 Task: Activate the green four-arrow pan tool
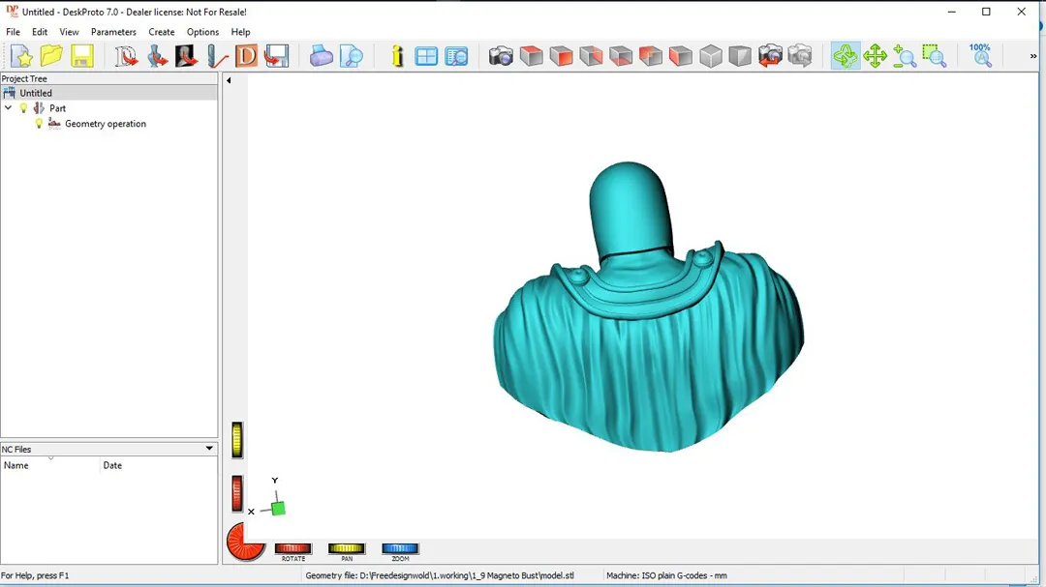pyautogui.click(x=875, y=56)
